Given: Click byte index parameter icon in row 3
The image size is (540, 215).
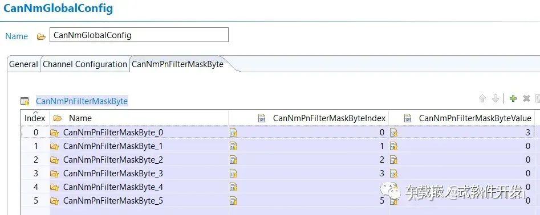Looking at the screenshot, I should (233, 173).
